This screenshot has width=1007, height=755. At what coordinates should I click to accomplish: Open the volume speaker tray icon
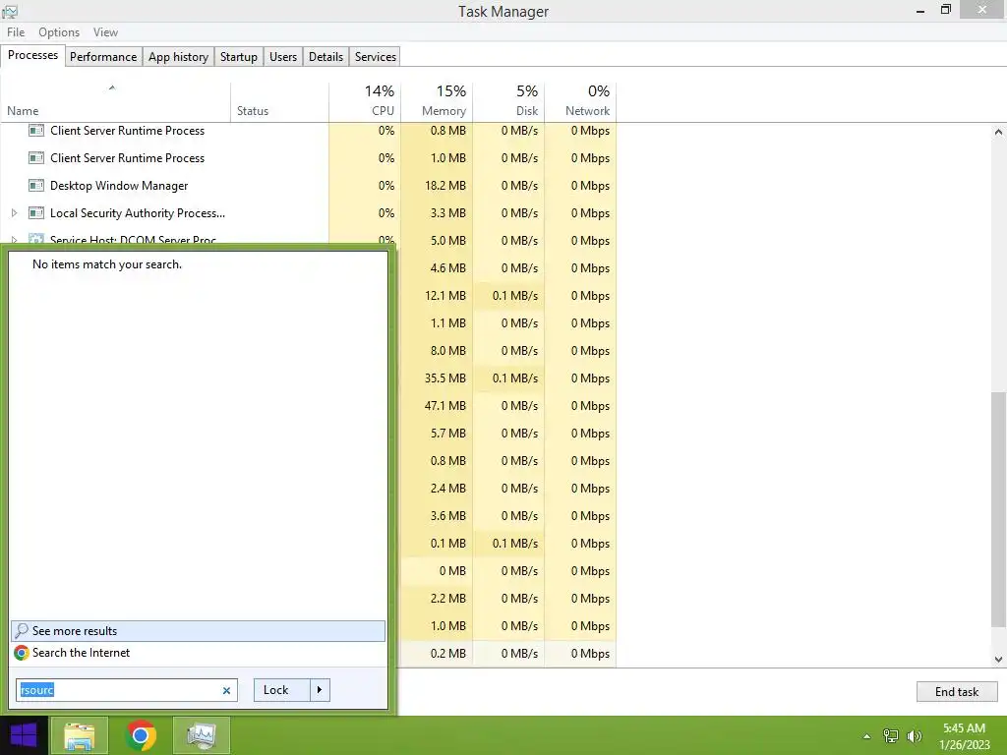[915, 736]
